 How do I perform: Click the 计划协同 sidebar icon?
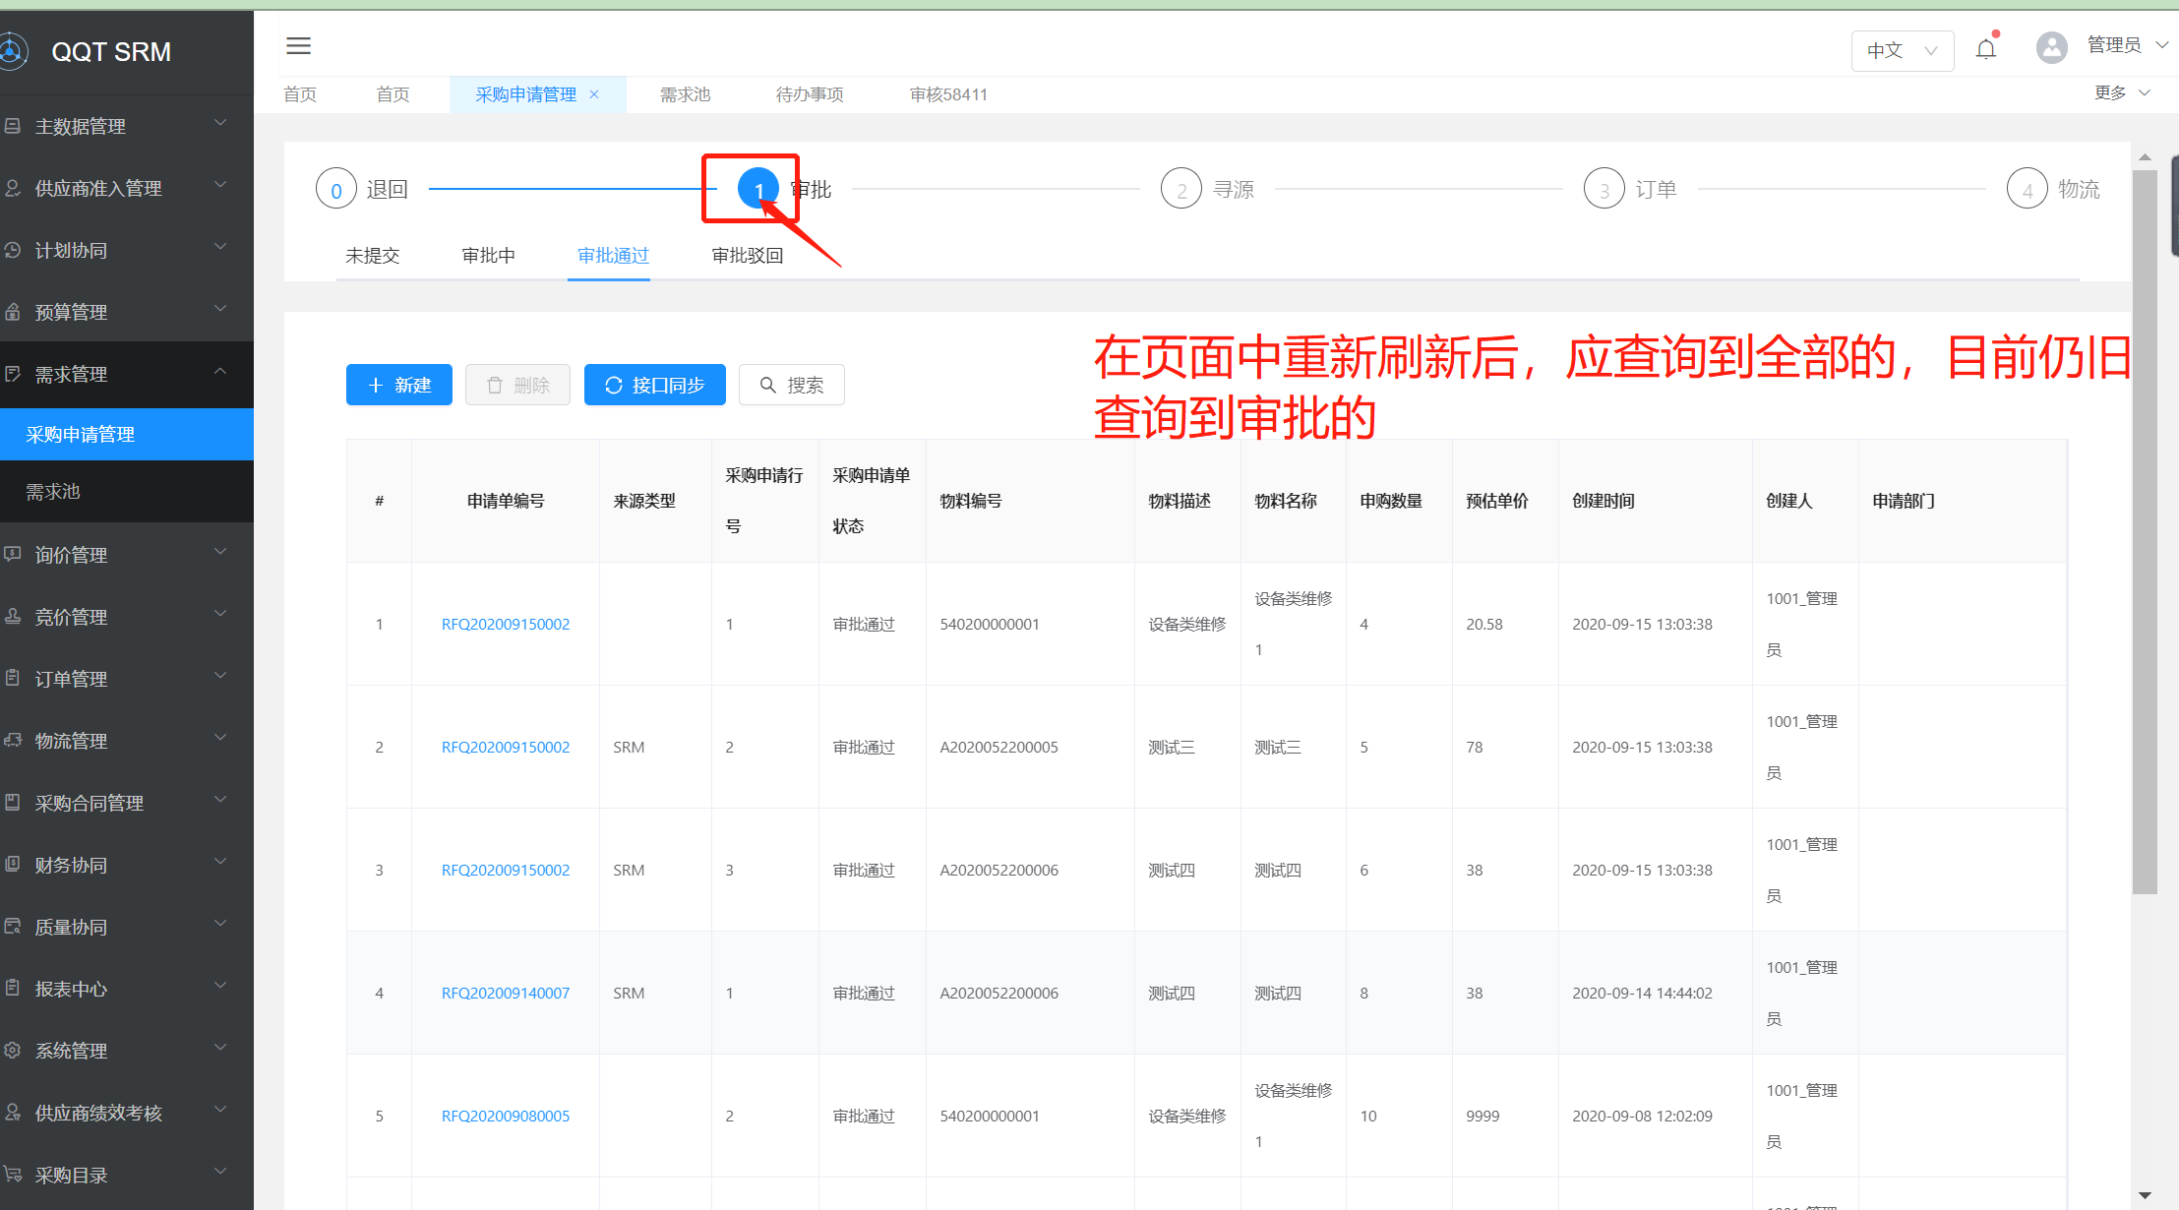13,250
